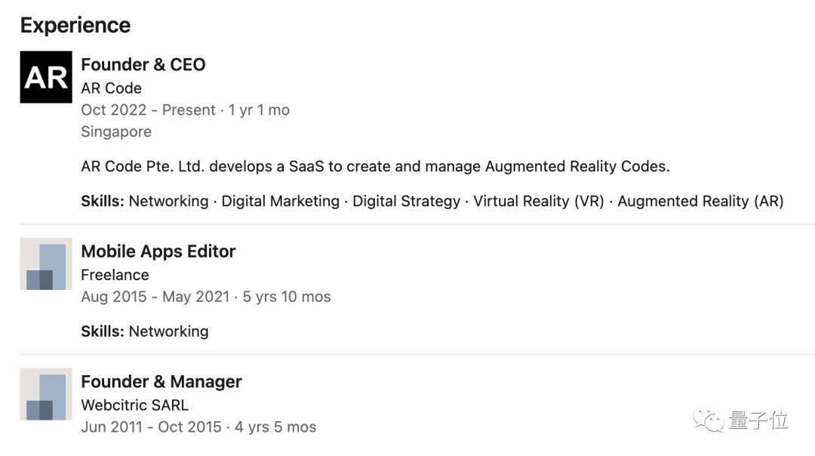
Task: Click the AR Code company logo
Action: (46, 77)
